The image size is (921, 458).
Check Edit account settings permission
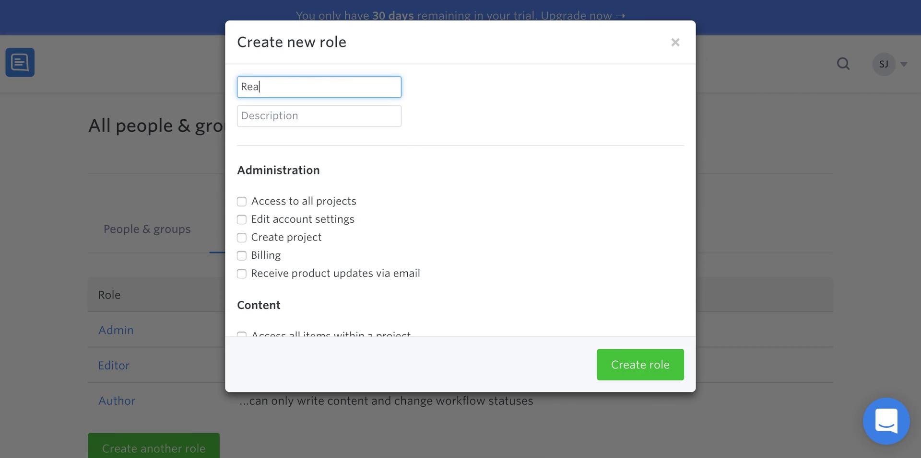[x=242, y=219]
